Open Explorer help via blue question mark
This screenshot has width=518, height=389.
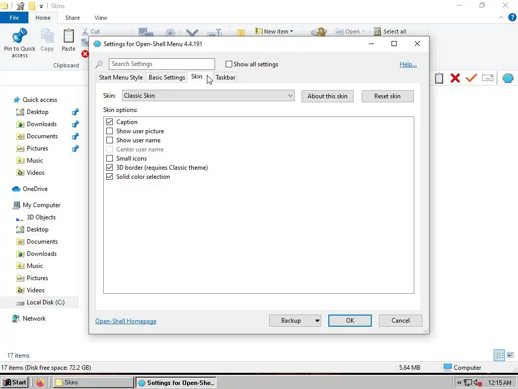[x=512, y=18]
